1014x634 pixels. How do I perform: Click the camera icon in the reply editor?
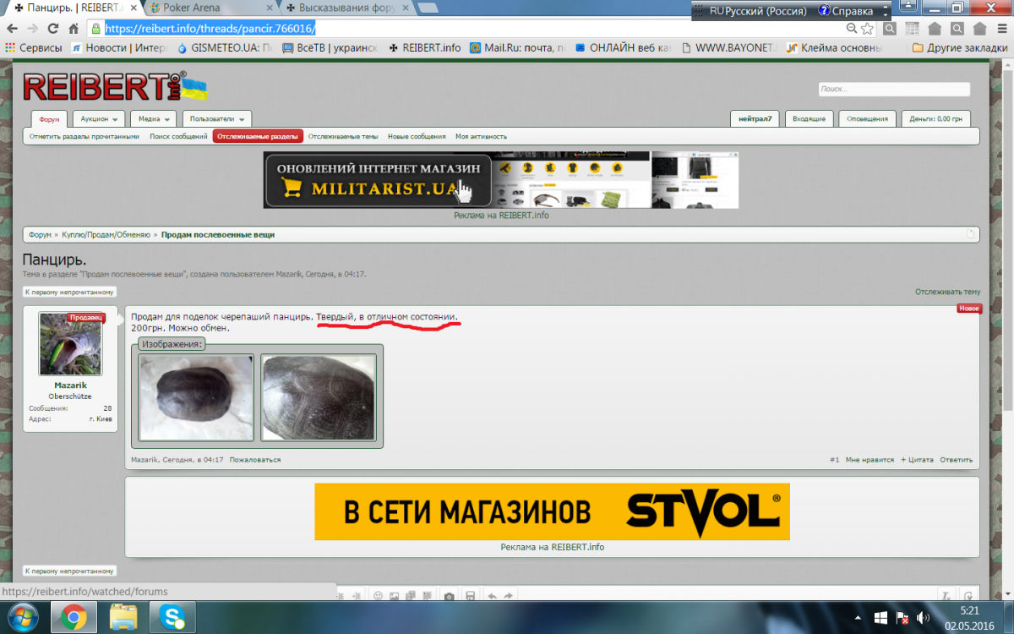450,596
